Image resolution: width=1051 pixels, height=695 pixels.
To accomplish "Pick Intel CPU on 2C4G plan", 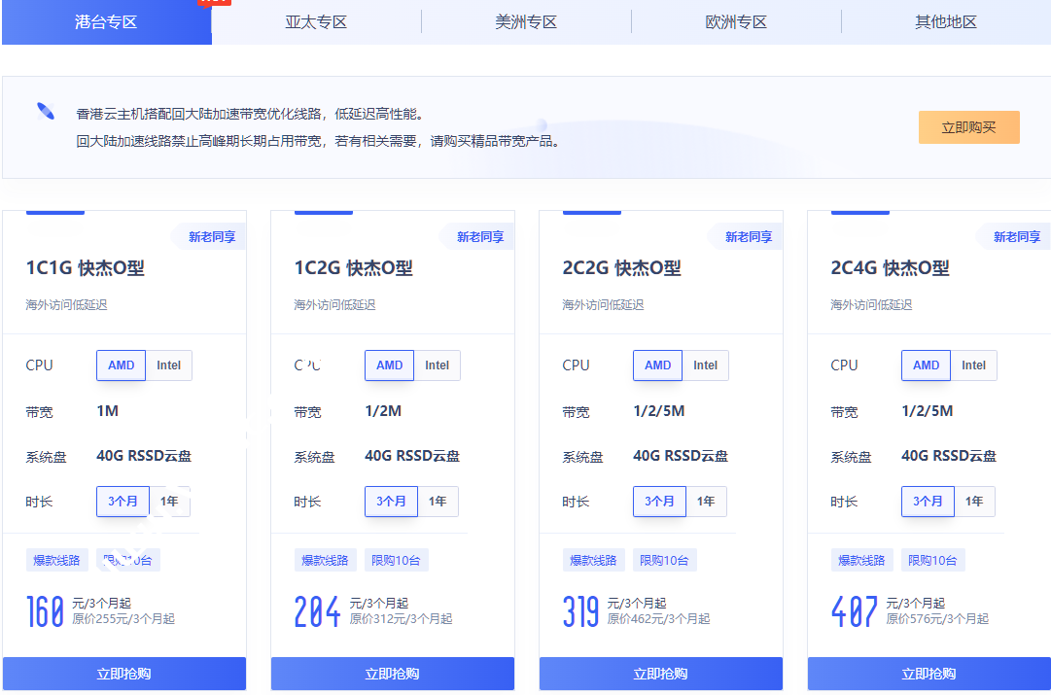I will click(973, 365).
